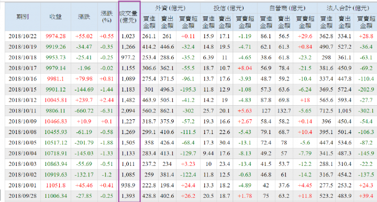Click investment trust net value -13.4

tap(245, 164)
